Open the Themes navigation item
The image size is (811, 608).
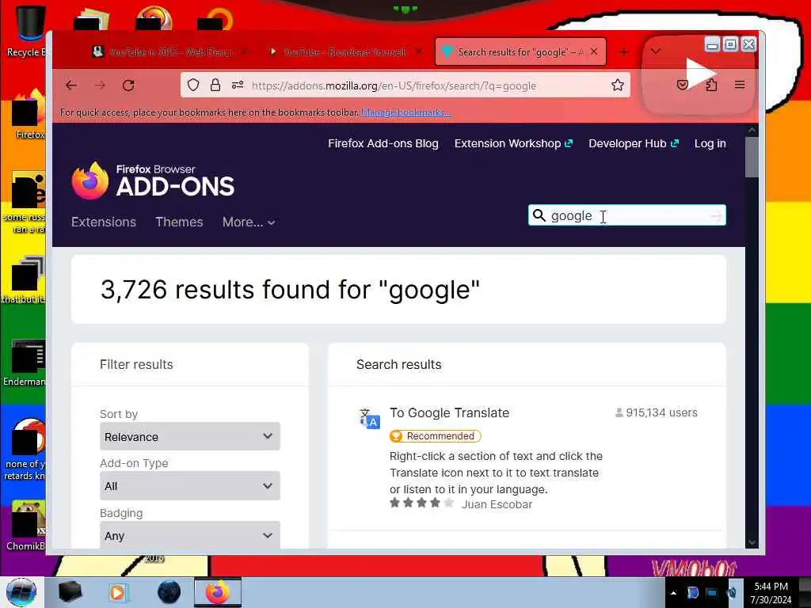click(179, 222)
